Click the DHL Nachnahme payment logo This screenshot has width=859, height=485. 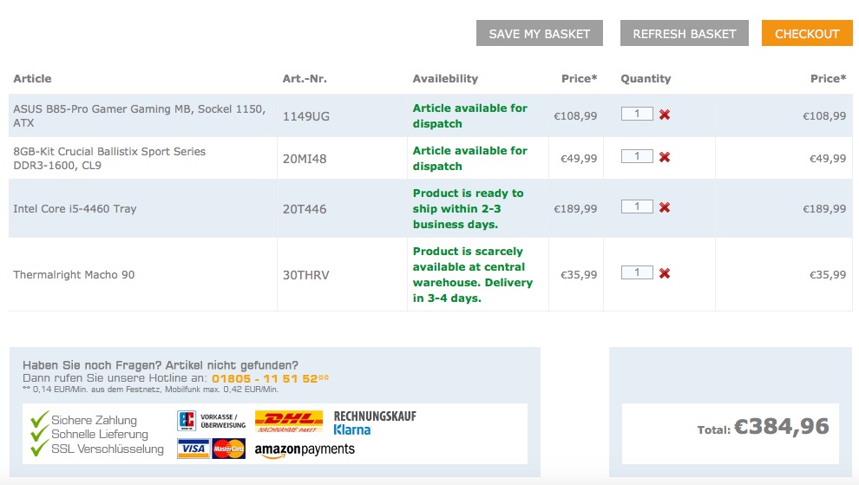288,422
